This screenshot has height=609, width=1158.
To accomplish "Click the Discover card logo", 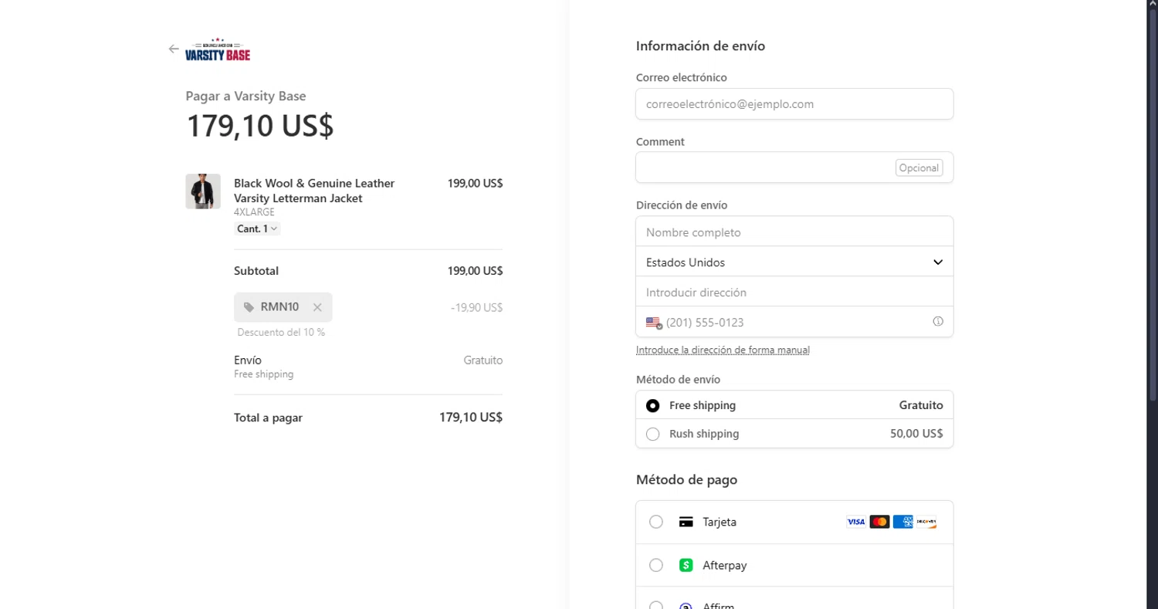I will [926, 522].
